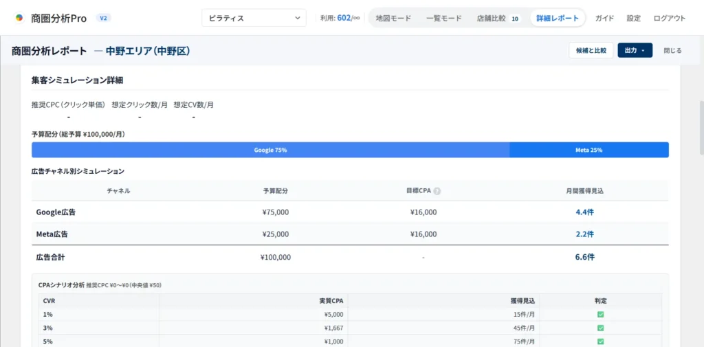Click the Meta 25% budget bar segment

coord(589,150)
